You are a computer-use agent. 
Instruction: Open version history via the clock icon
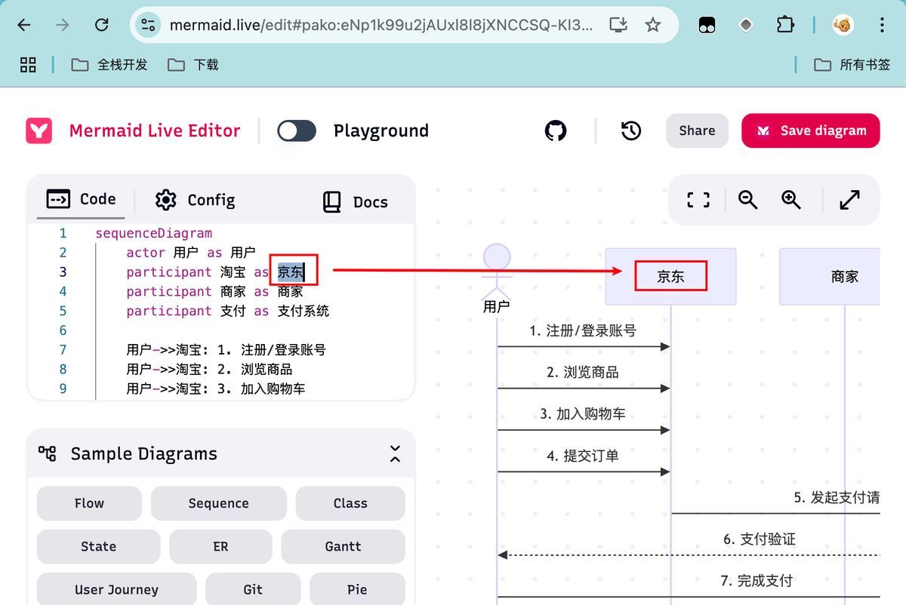point(630,131)
